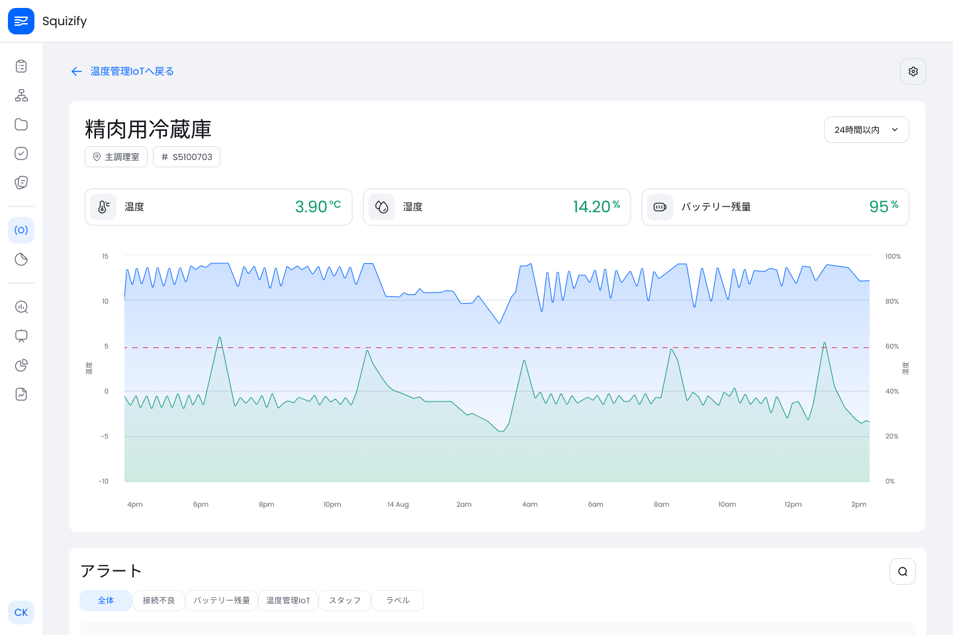Select the IoT sensor icon in the sidebar

pyautogui.click(x=21, y=230)
